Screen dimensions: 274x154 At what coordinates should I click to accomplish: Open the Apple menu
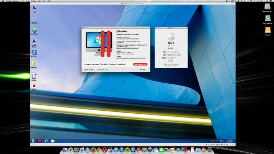point(3,1)
